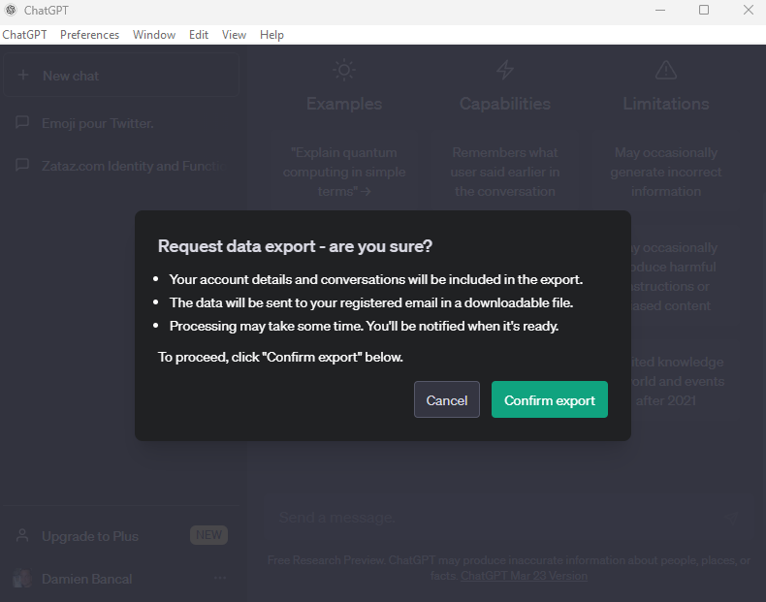Open the Emoji pour Twitter conversation
The height and width of the screenshot is (602, 766).
click(121, 123)
